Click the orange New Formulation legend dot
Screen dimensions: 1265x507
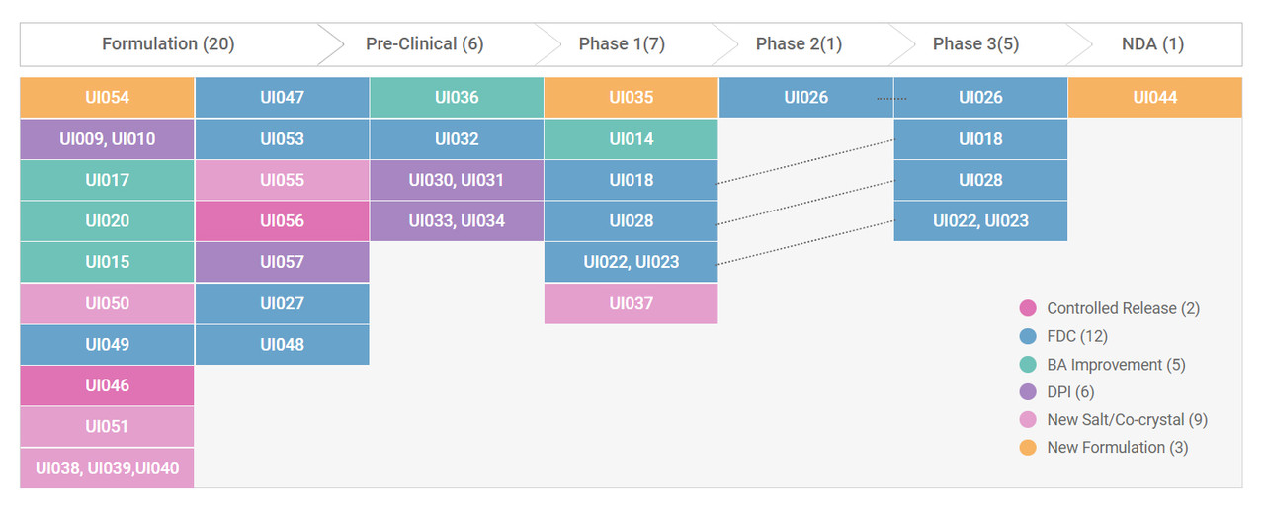(x=1028, y=448)
